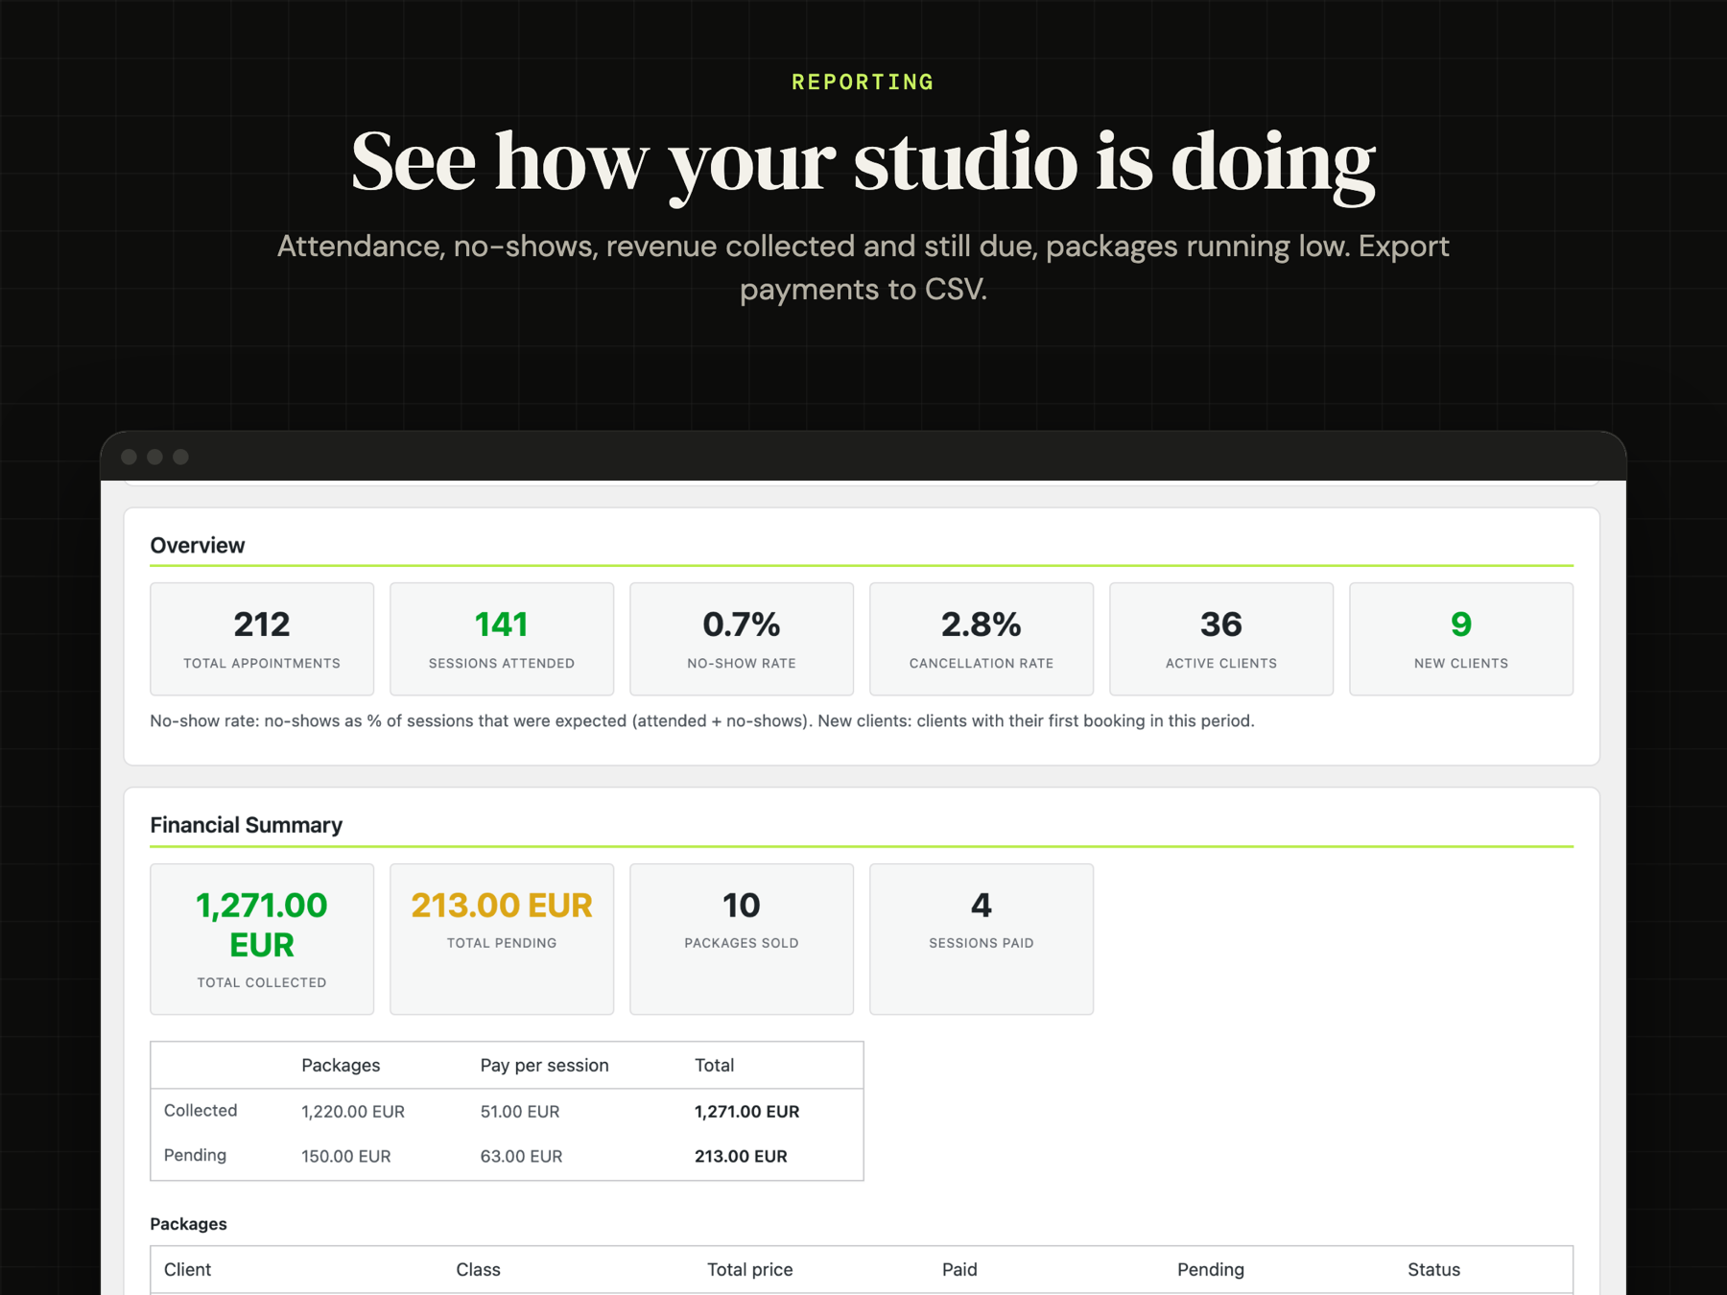Sort by the Paid column header
The image size is (1727, 1295).
pos(959,1270)
